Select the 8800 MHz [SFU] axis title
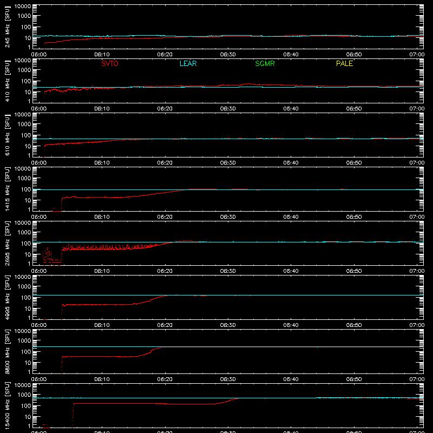The width and height of the screenshot is (433, 433). point(7,351)
